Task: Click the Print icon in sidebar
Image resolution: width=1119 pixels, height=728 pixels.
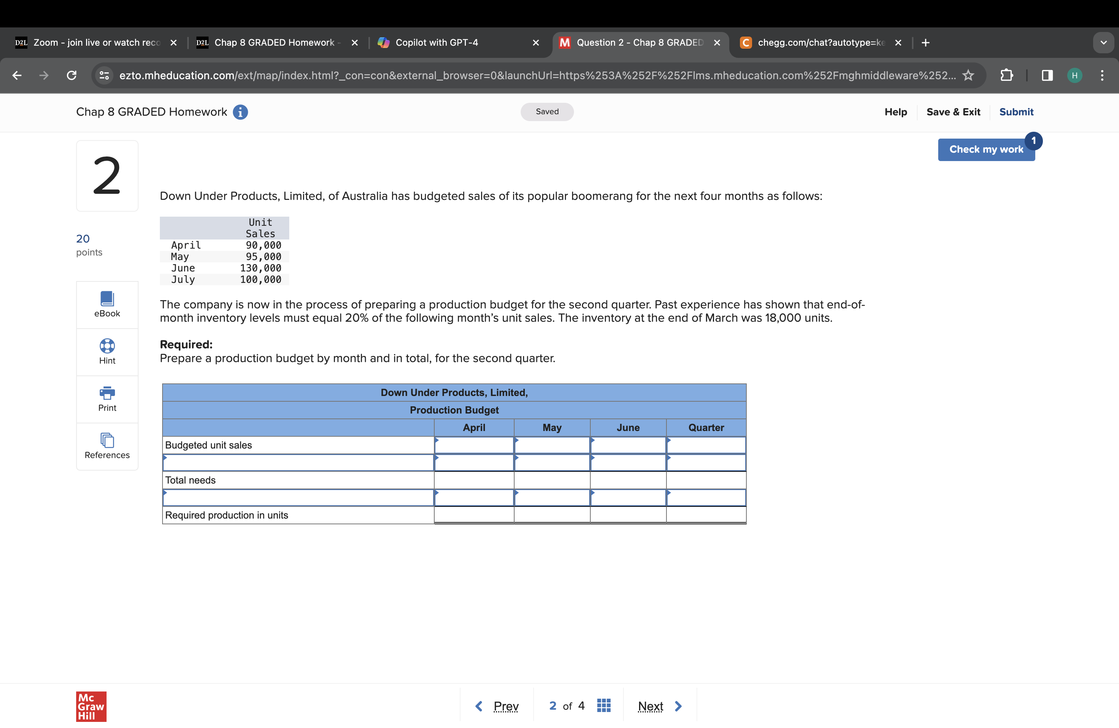Action: click(x=107, y=393)
